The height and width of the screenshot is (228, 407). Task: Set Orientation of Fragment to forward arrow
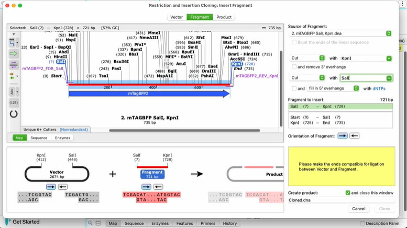click(x=343, y=136)
